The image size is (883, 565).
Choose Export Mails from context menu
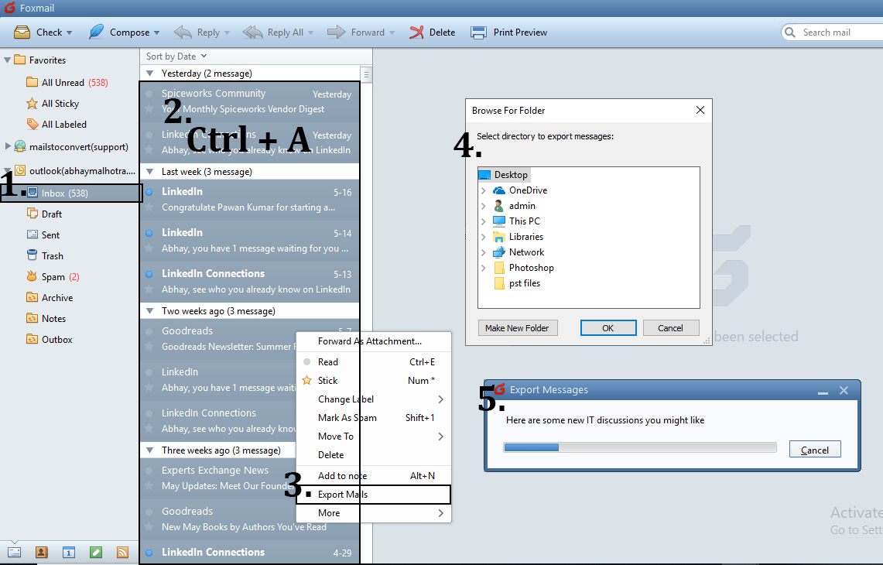coord(373,495)
